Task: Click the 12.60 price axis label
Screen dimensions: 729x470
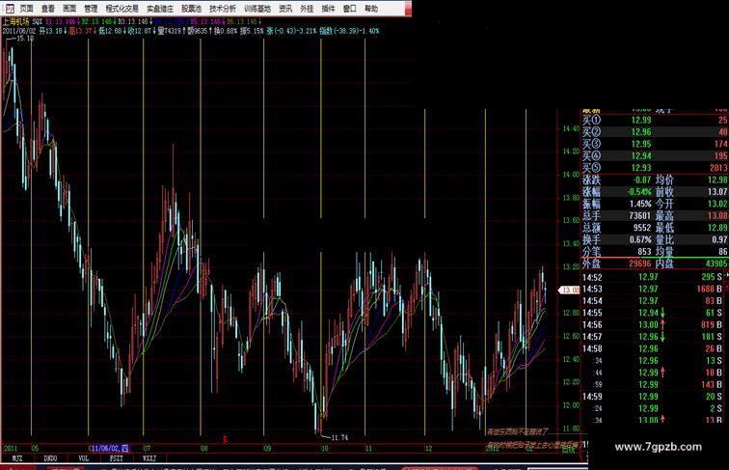Action: [x=571, y=336]
